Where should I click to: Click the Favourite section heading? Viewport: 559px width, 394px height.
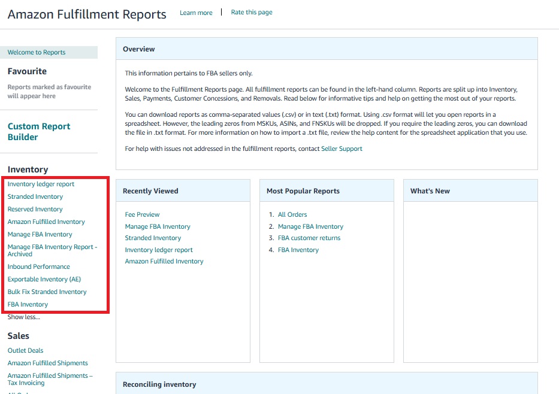(27, 71)
